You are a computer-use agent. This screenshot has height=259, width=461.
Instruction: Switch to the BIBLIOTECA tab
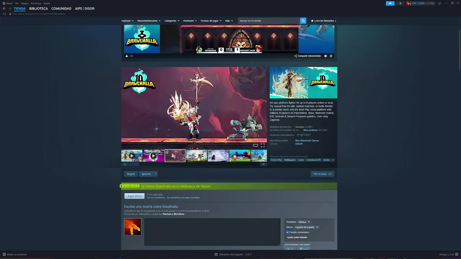(39, 9)
